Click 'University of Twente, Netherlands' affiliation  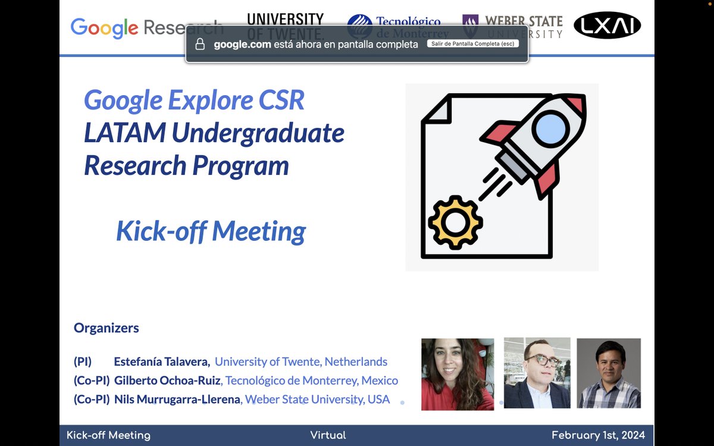pyautogui.click(x=301, y=362)
